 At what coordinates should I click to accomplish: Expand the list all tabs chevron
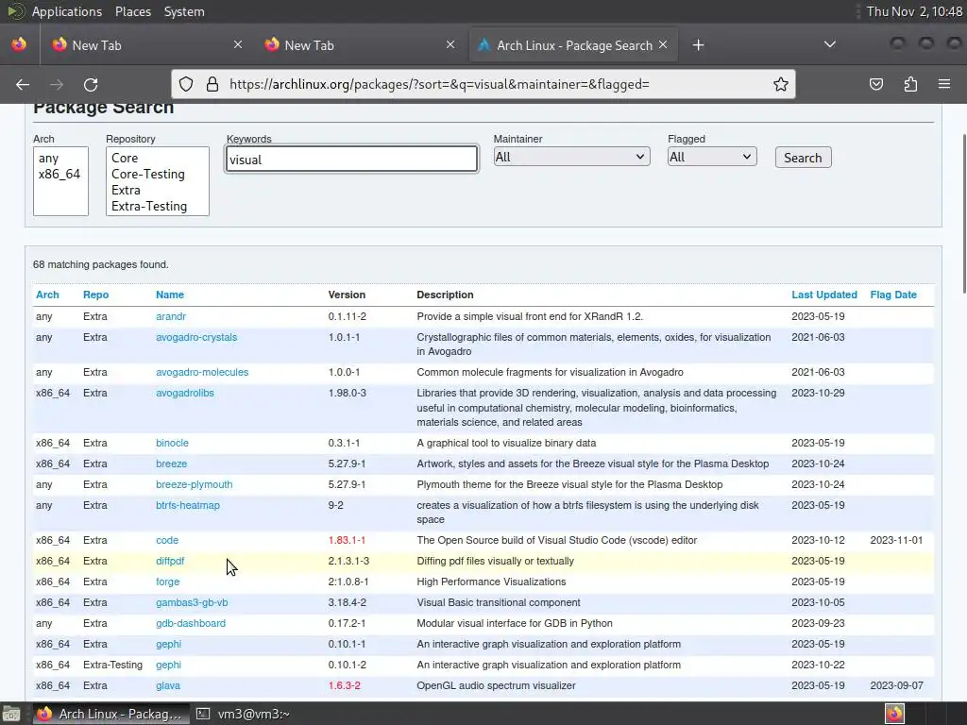click(x=830, y=44)
